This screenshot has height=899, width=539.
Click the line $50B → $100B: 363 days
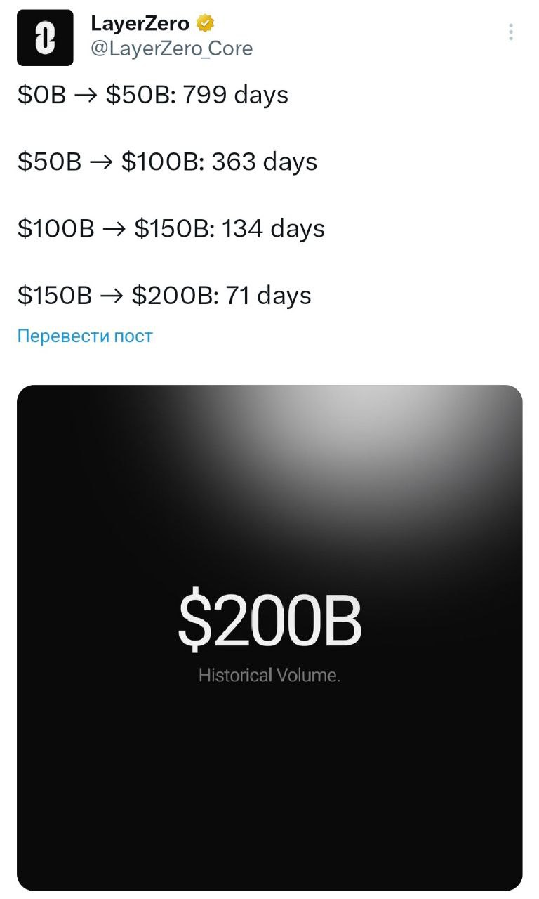point(167,162)
